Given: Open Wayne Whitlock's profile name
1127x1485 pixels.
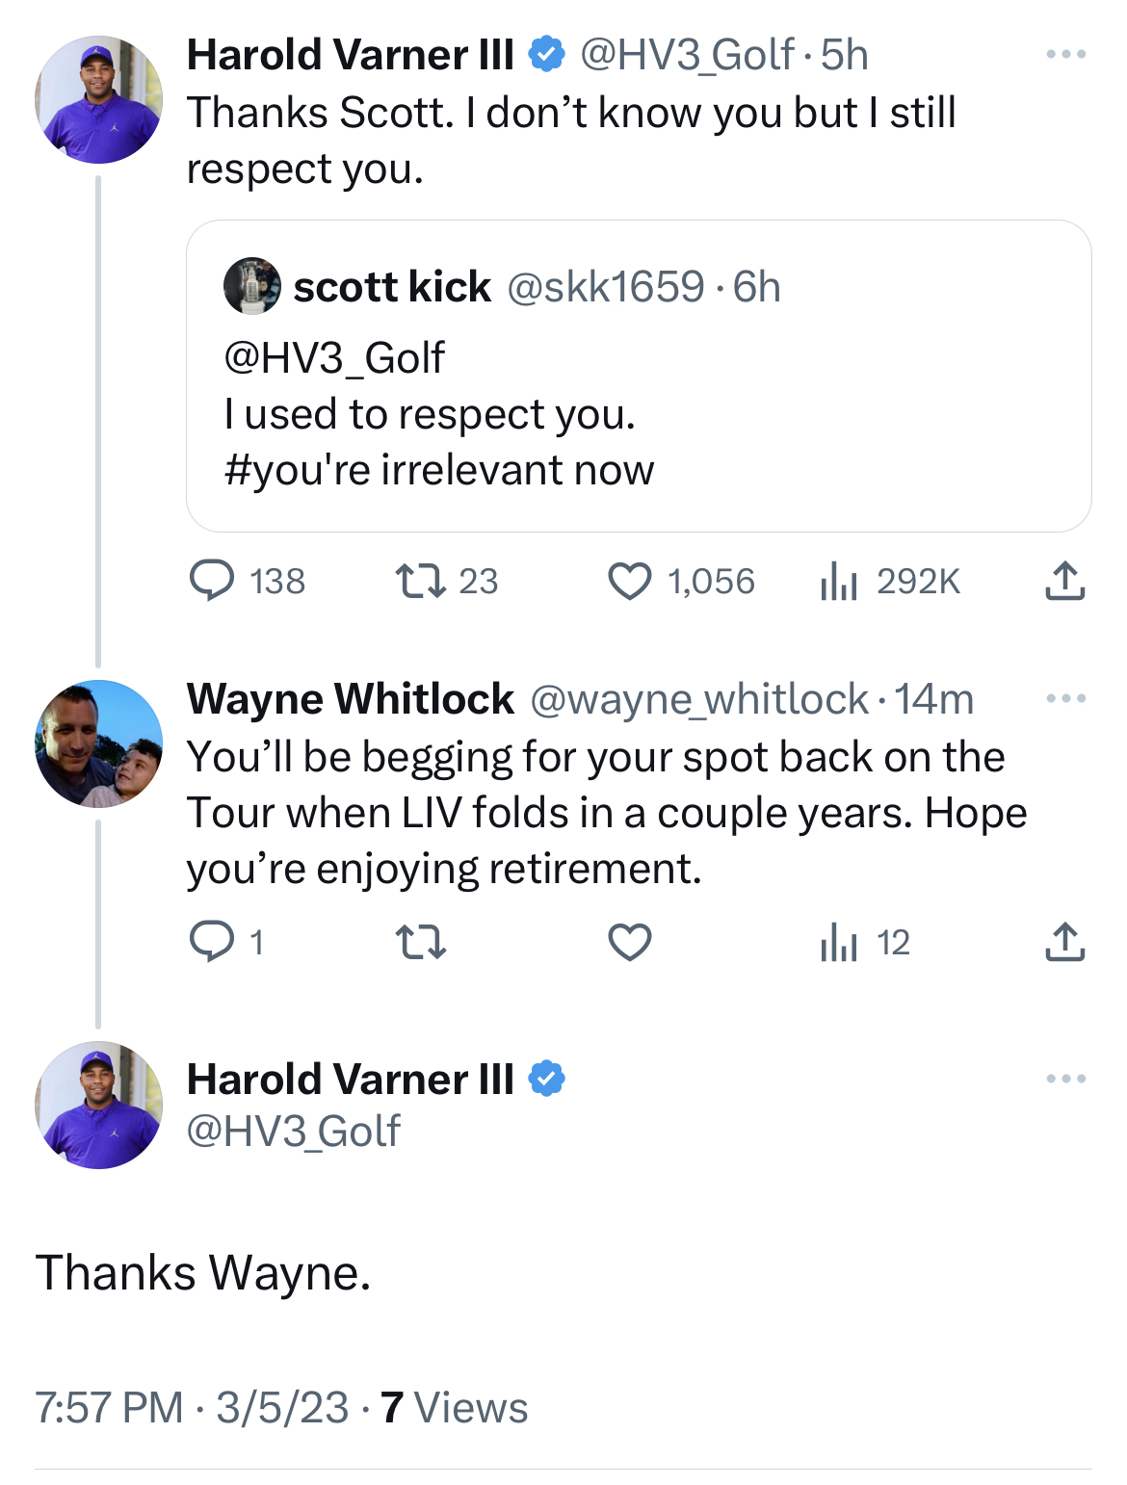Looking at the screenshot, I should [x=351, y=698].
